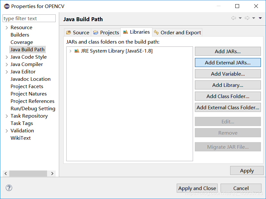This screenshot has height=199, width=266.
Task: Switch to the Source tab
Action: (x=77, y=32)
